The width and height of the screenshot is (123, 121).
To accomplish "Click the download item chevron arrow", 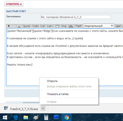I will [x=43, y=108].
